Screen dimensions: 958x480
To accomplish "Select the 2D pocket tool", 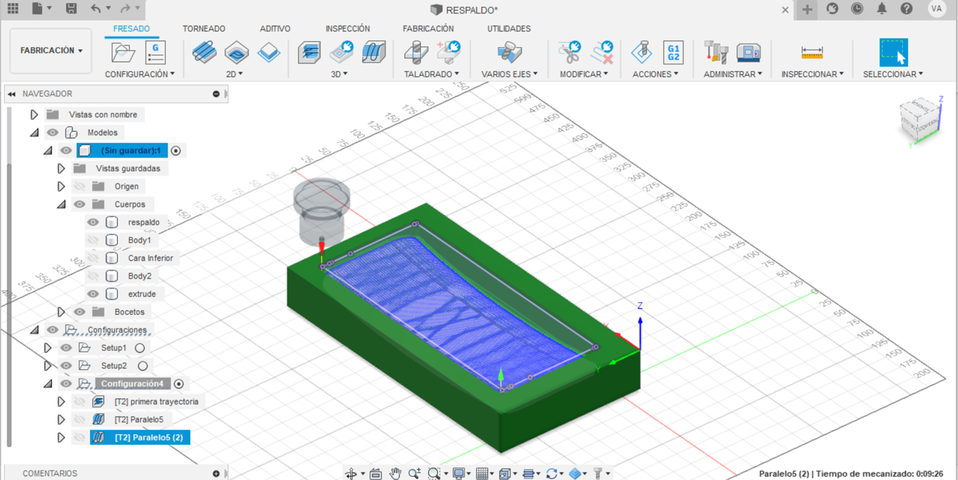I will 236,52.
